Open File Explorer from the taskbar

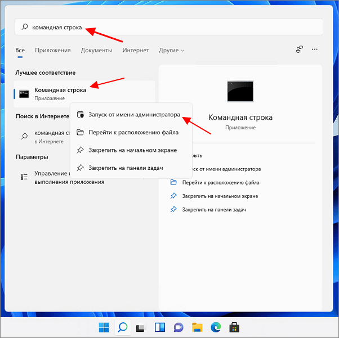pos(197,327)
